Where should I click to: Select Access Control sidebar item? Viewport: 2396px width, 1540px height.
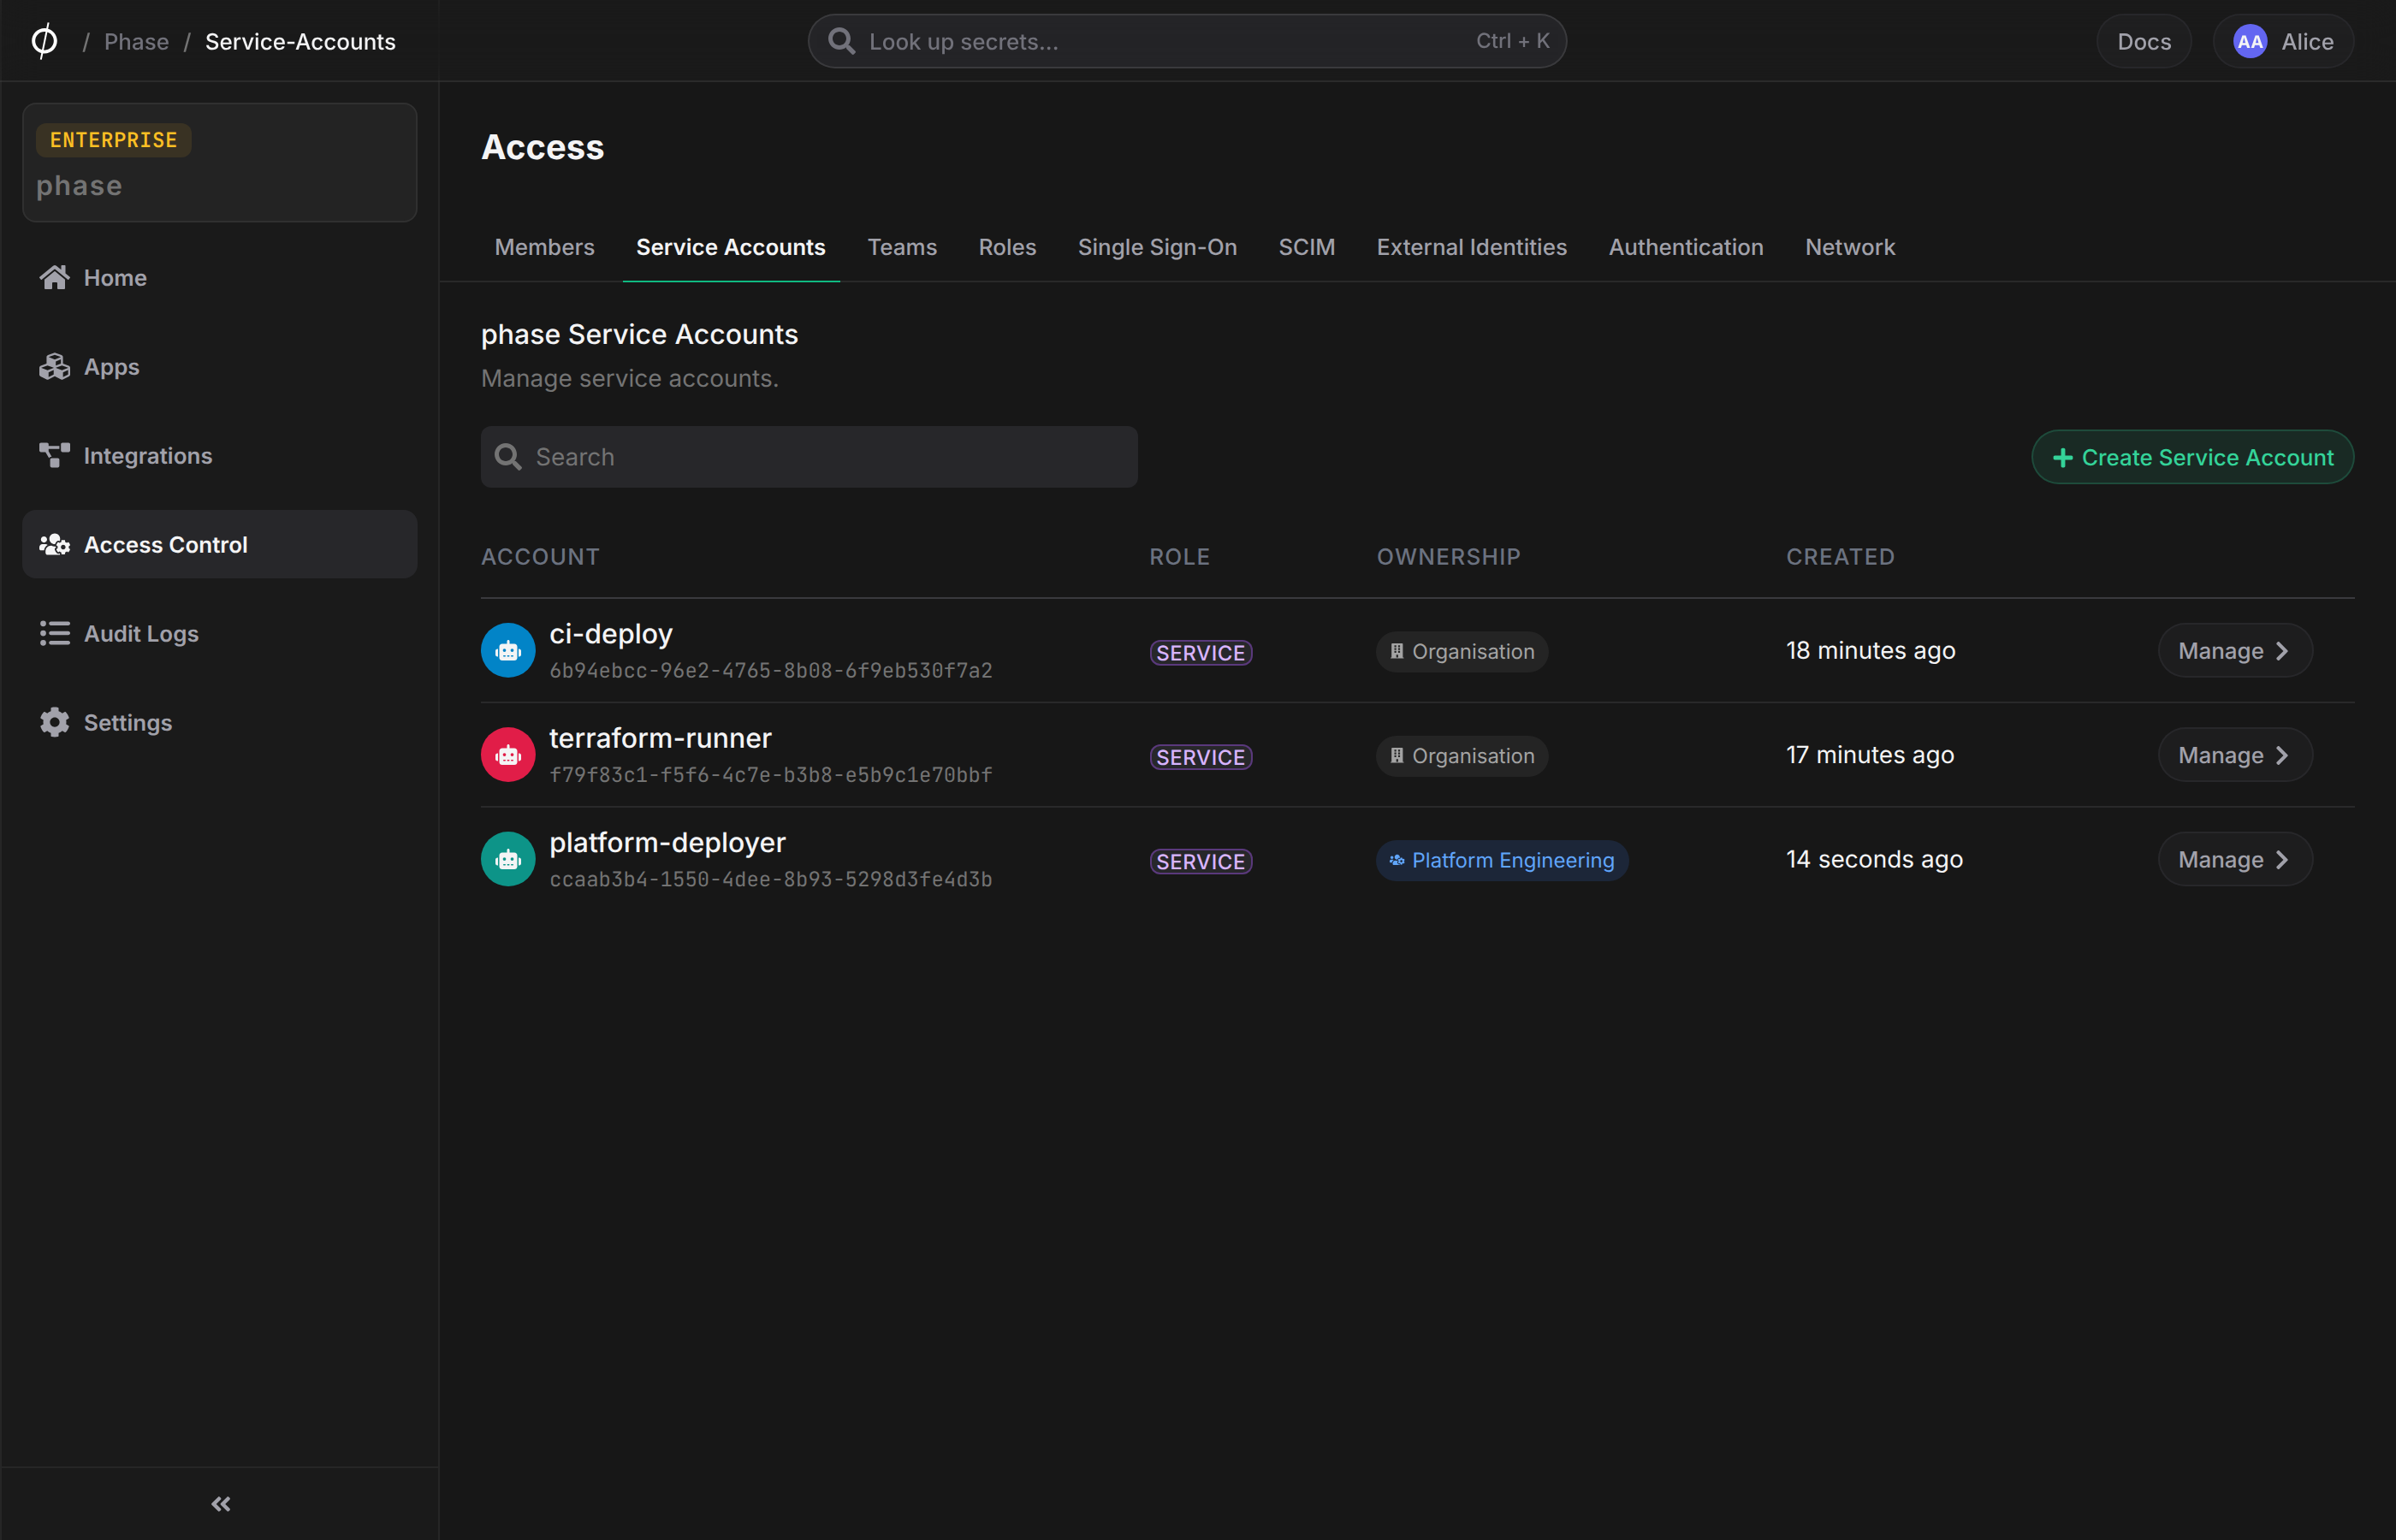pyautogui.click(x=219, y=545)
